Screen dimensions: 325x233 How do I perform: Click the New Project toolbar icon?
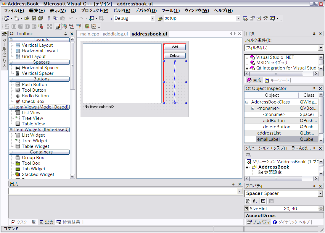(x=7, y=18)
